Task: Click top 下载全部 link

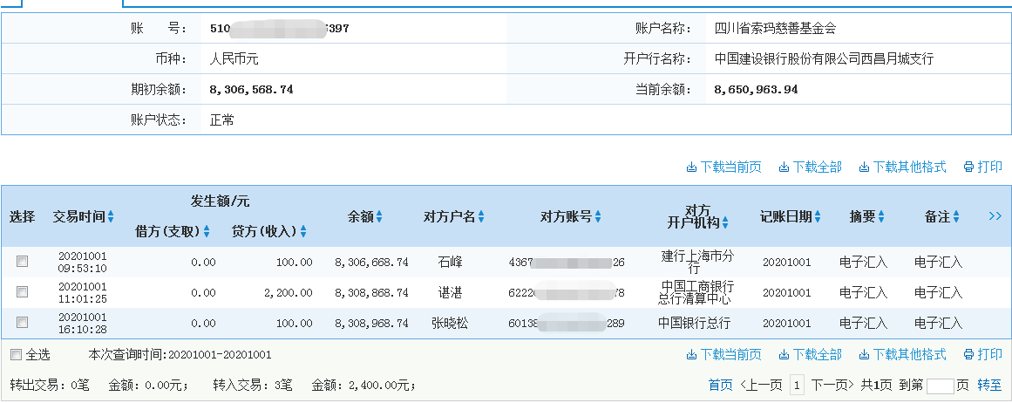Action: point(810,167)
